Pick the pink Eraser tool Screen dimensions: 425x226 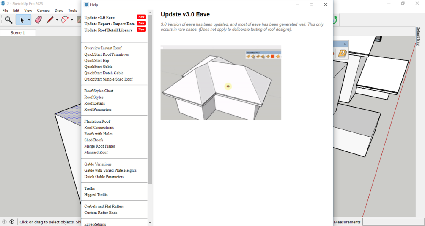(x=38, y=20)
